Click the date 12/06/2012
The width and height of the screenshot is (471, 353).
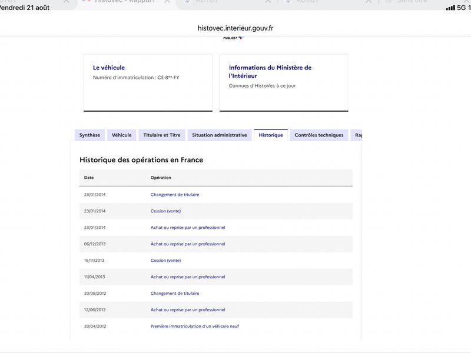[95, 310]
